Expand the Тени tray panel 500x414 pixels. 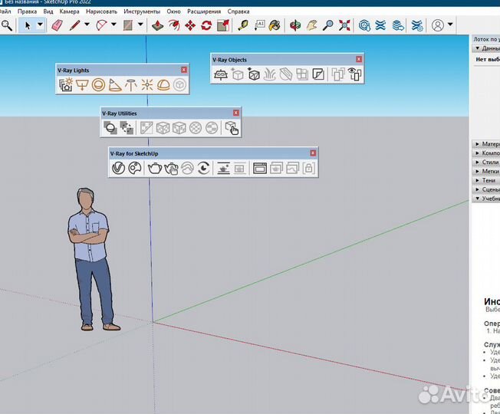point(486,180)
